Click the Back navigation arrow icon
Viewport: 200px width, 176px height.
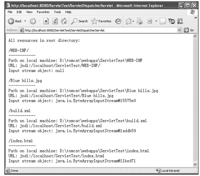[x=11, y=21]
